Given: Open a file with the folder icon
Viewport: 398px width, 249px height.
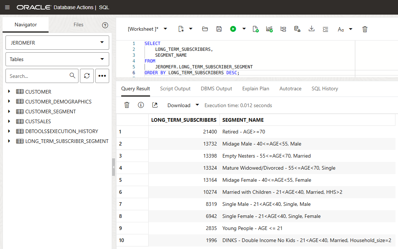Looking at the screenshot, I should click(205, 29).
